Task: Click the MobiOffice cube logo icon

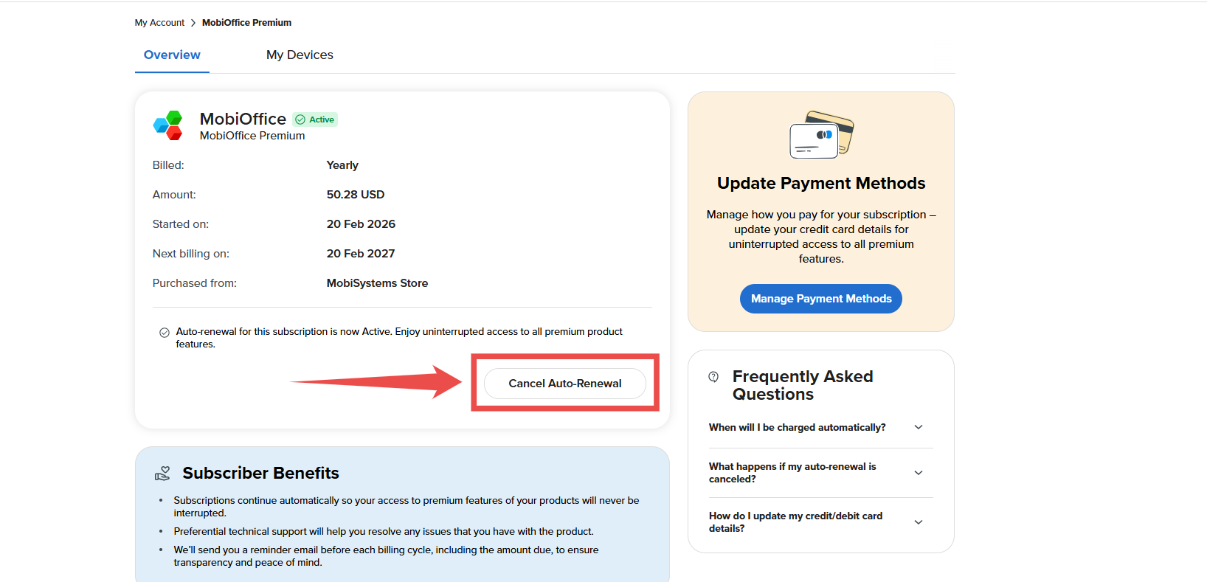Action: [x=167, y=125]
